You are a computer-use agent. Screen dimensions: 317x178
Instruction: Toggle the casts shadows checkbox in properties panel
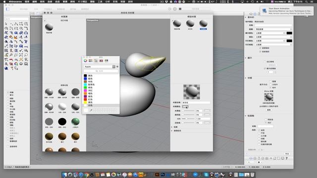pos(260,48)
